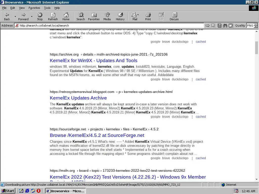Open the Help menu
Screen dimensions: 259x194
point(57,8)
